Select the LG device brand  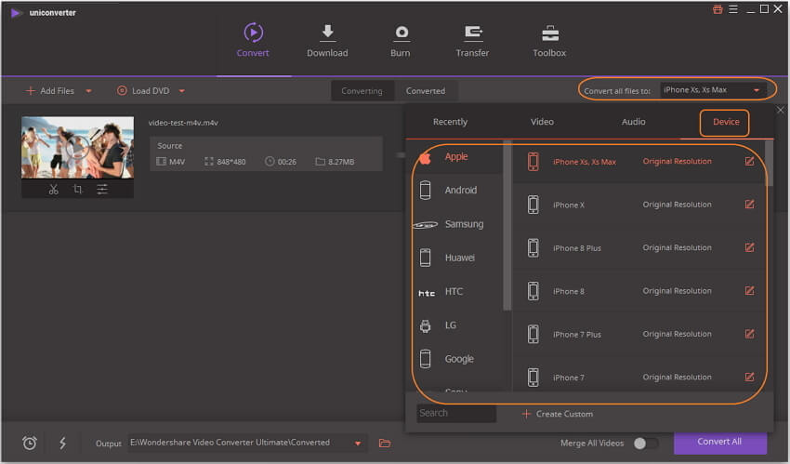(x=455, y=325)
